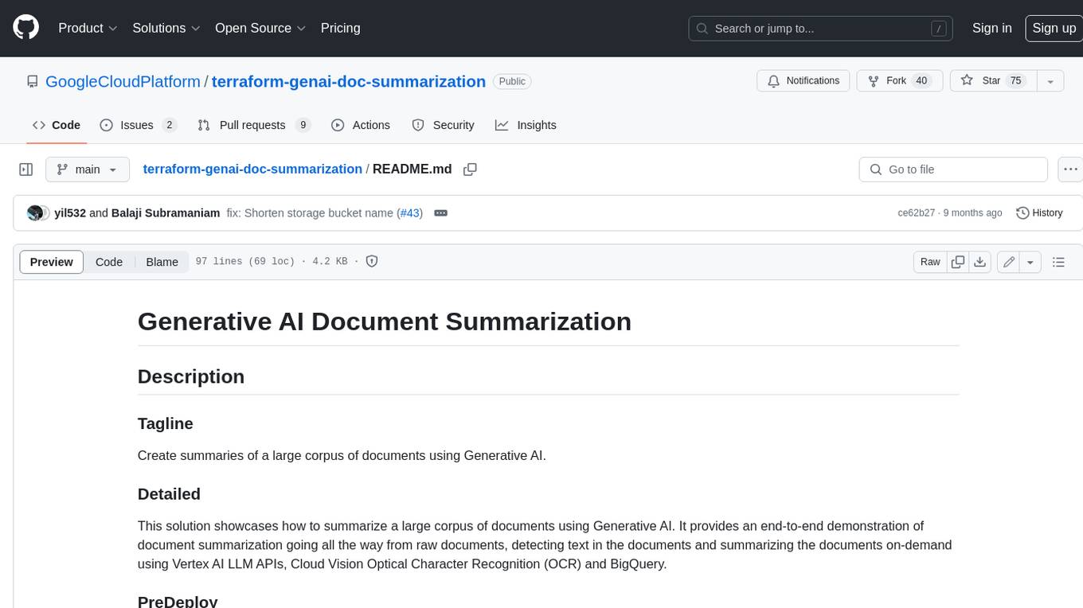Copy the raw file contents
Screen dimensions: 1083x608
tap(958, 262)
